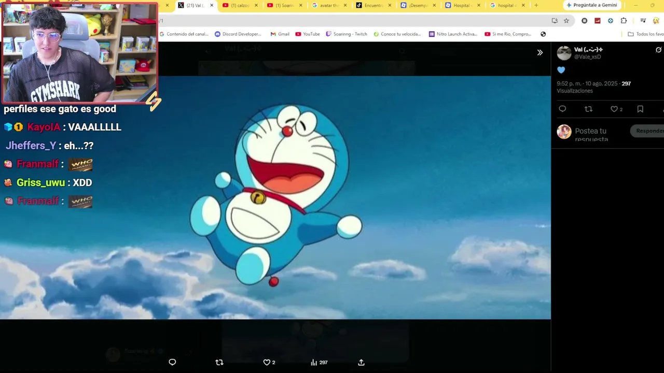Switch to the Google 'hospital c' tab
Viewport: 664px width, 373px height.
pos(507,5)
